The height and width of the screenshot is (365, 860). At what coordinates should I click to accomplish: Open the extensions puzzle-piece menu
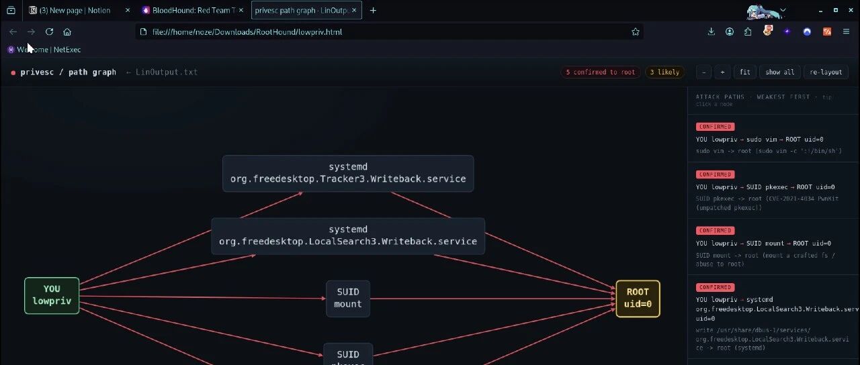(748, 32)
